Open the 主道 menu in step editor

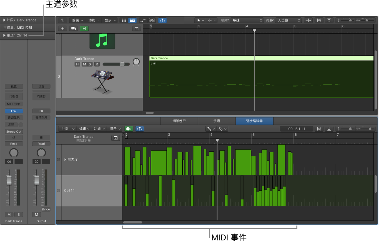[67, 129]
